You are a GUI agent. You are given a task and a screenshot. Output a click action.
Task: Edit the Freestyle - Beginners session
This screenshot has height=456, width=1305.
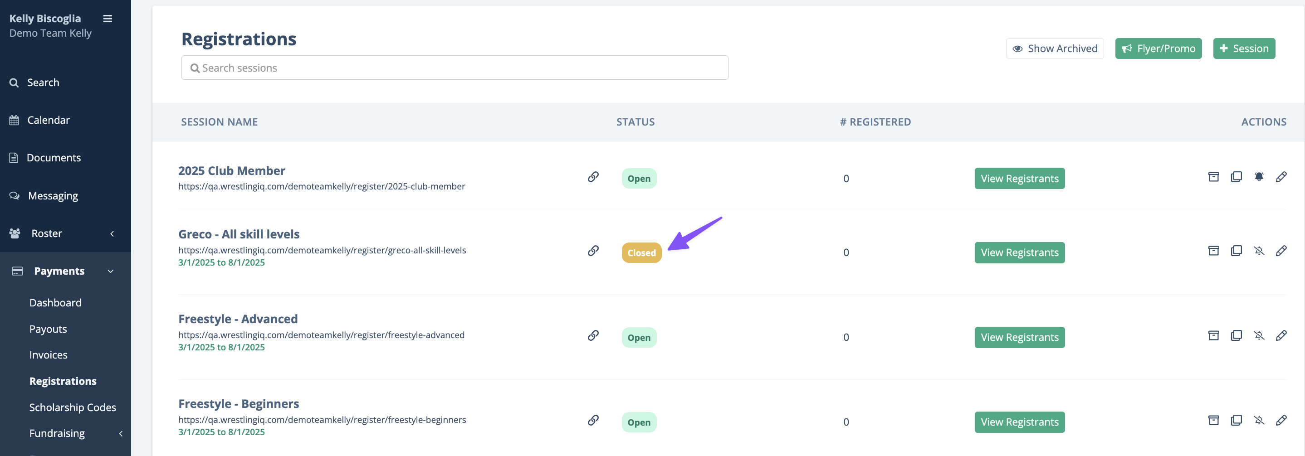[x=1281, y=420]
